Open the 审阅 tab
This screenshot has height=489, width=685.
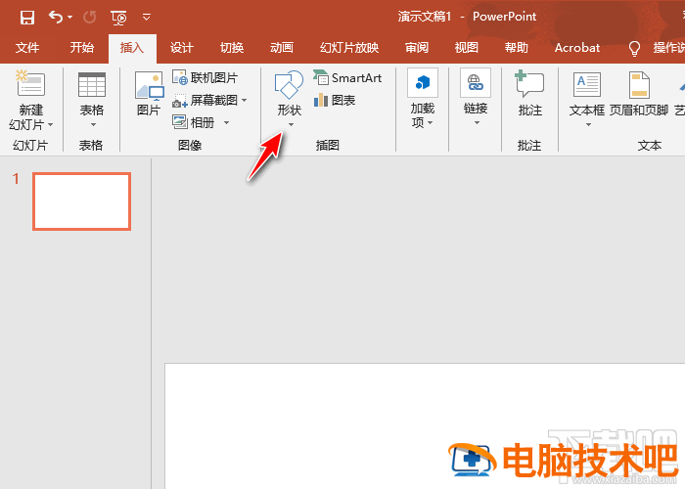click(417, 48)
